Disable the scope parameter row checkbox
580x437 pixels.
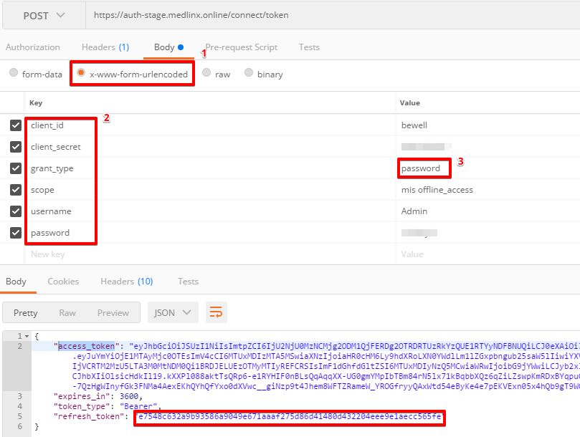coord(16,189)
